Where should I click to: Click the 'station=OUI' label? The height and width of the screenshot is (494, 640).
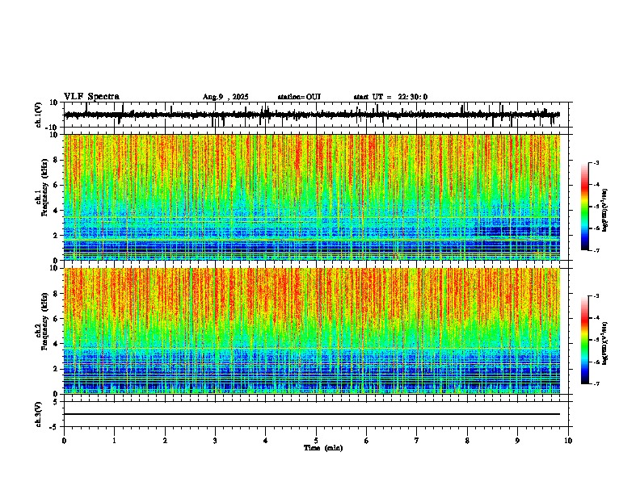(299, 97)
